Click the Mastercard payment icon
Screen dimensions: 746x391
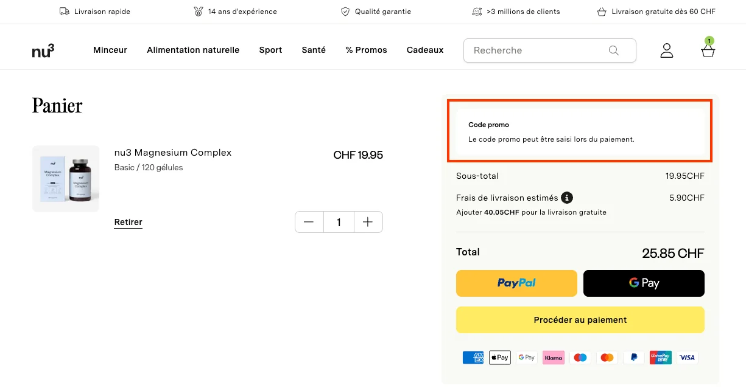coord(607,357)
